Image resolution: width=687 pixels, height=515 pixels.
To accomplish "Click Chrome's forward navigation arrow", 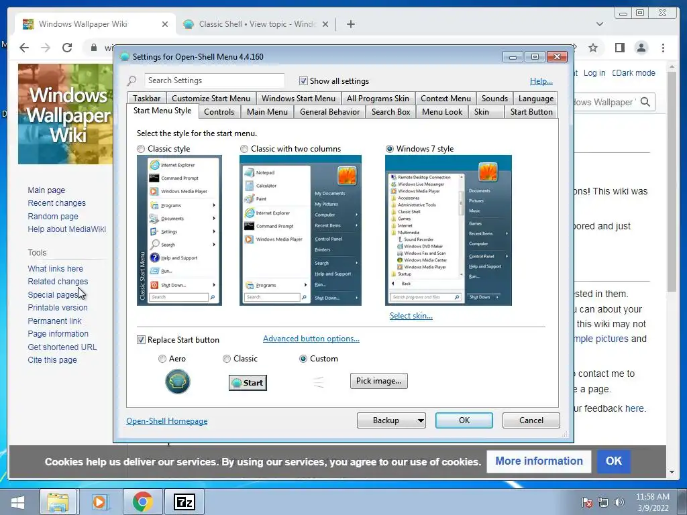I will coord(46,48).
